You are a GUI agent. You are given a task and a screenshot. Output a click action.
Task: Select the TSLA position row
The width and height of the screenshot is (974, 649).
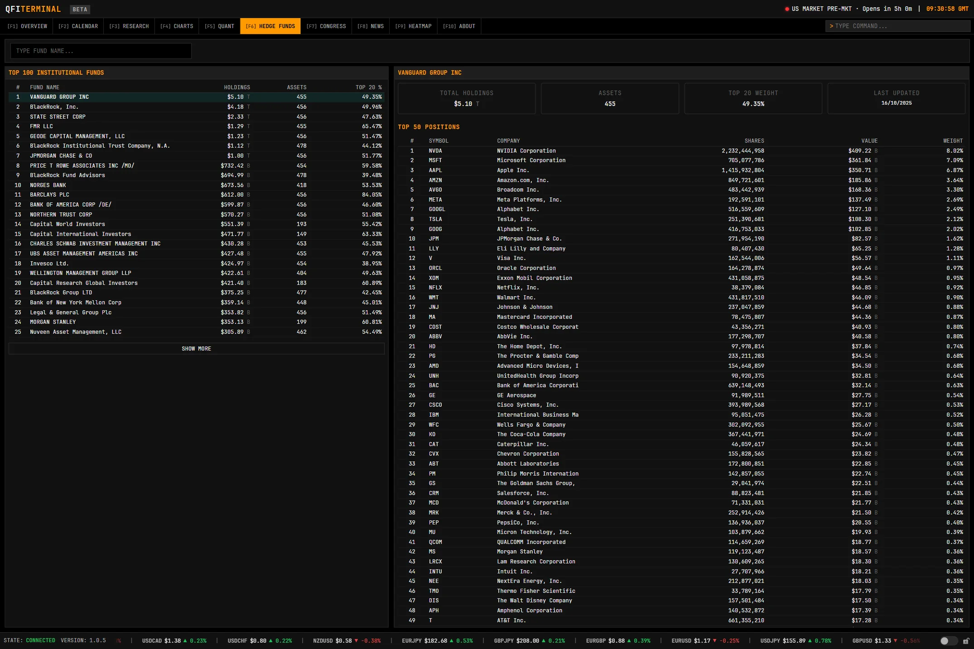point(680,219)
